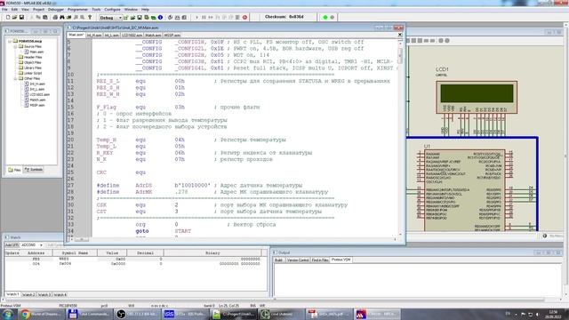The height and width of the screenshot is (320, 569).
Task: Open the File menu
Action: (4, 10)
